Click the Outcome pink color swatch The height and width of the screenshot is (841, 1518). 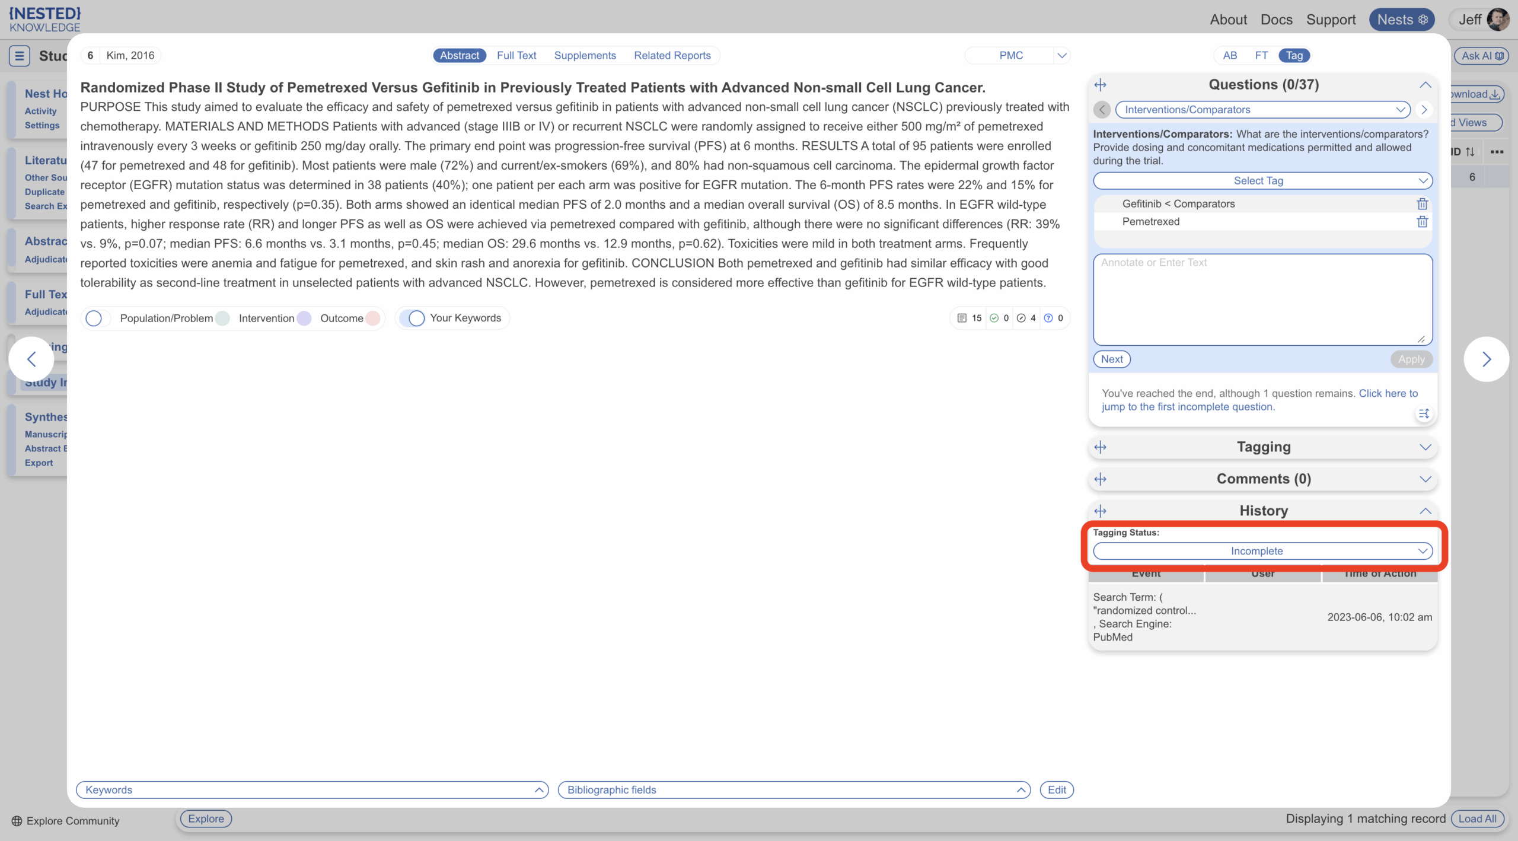373,318
